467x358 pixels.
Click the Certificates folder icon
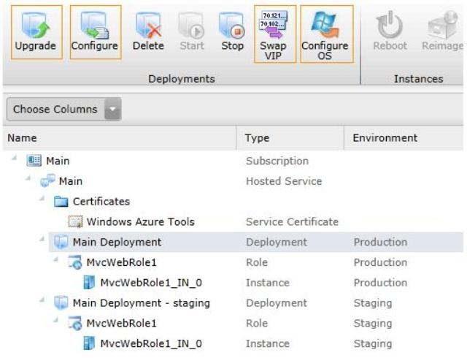(x=61, y=202)
